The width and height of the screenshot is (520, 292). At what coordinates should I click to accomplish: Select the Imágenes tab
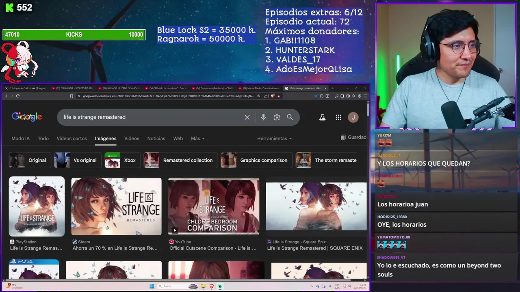(x=106, y=139)
